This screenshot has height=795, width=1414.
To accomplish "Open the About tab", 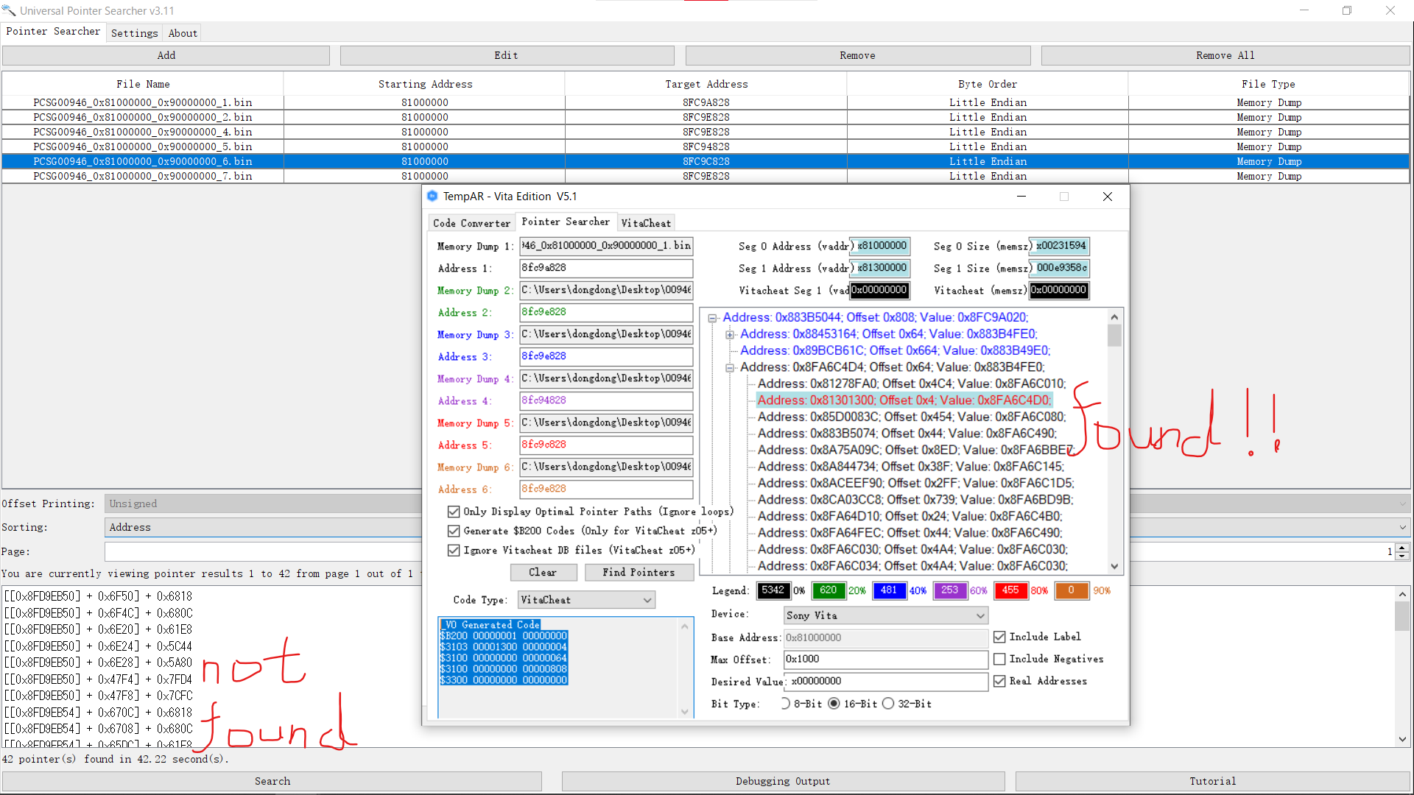I will (183, 33).
